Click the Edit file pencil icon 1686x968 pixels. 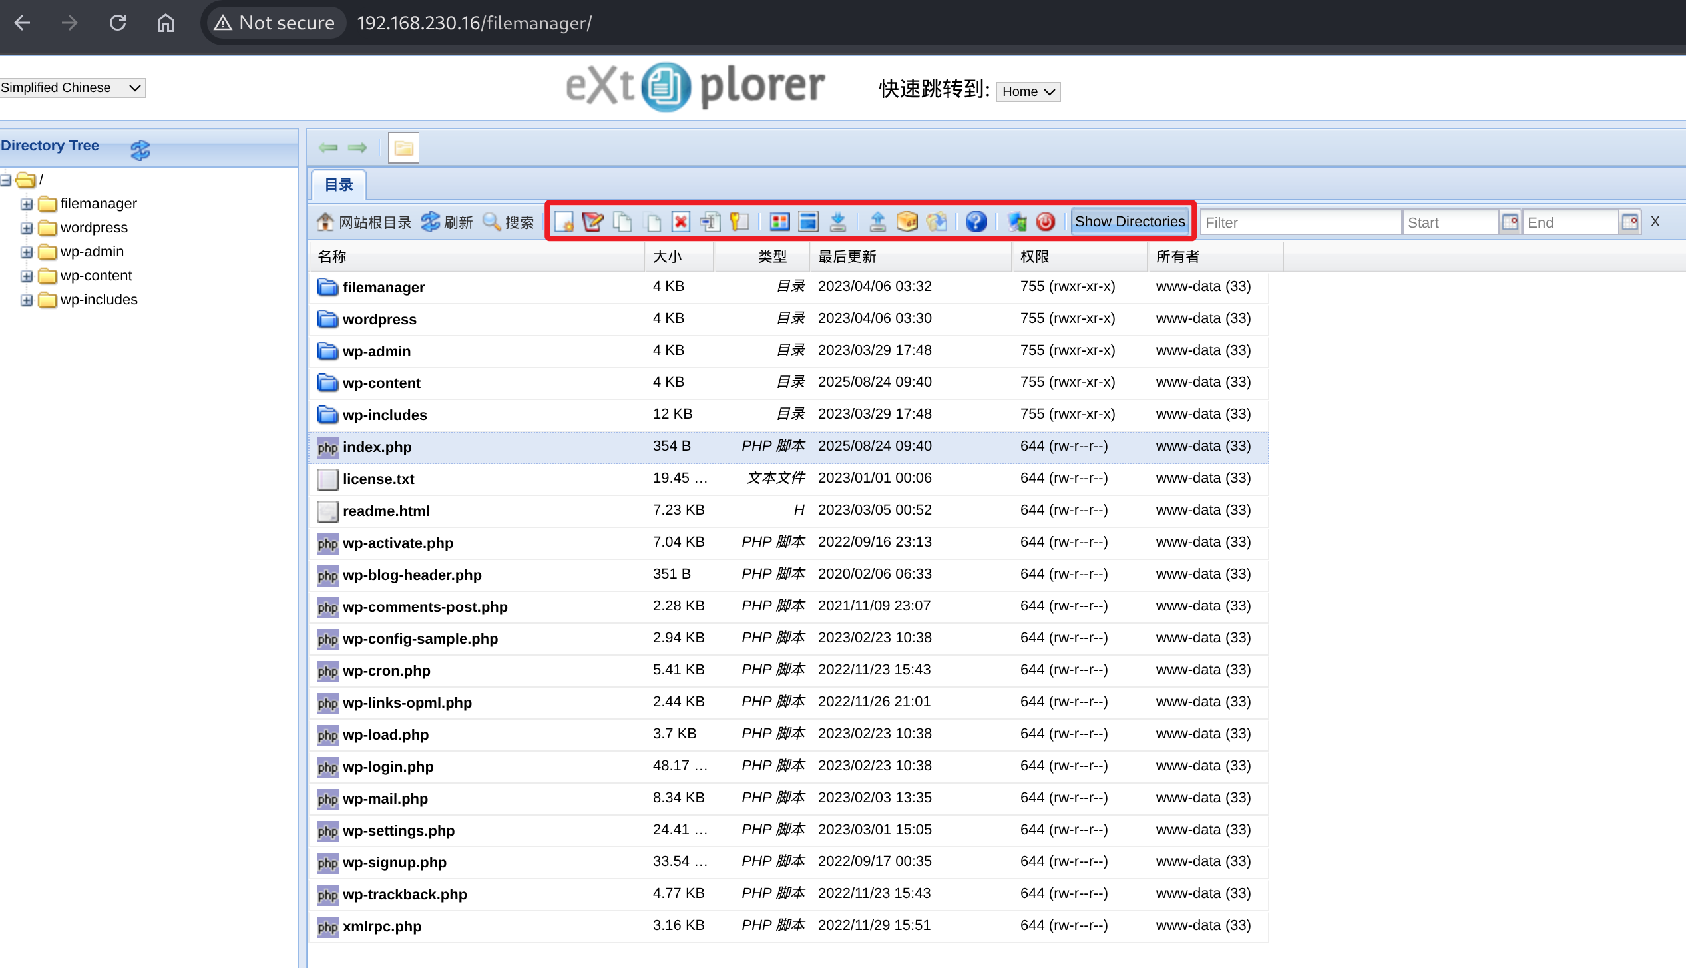[592, 222]
